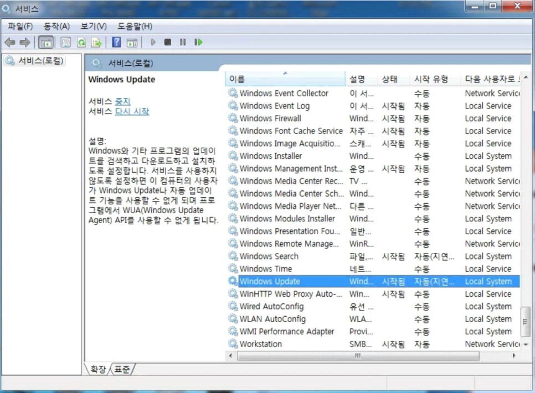Export the services list
Screen dimensions: 535x393
96,42
